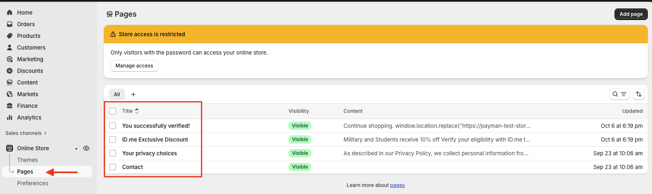The image size is (652, 194).
Task: Click the Analytics bar chart icon
Action: (10, 117)
